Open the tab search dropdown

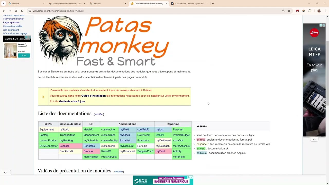3,4
